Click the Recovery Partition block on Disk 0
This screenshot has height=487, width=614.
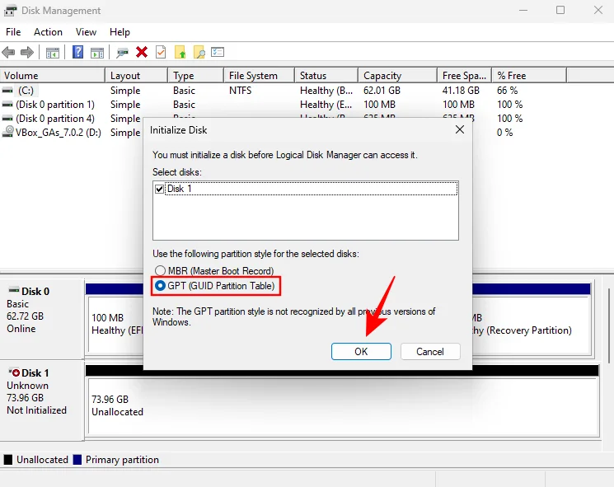click(532, 324)
